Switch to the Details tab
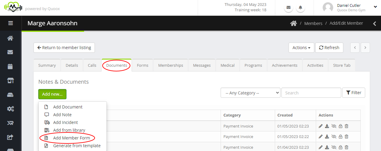This screenshot has height=151, width=381. 72,65
